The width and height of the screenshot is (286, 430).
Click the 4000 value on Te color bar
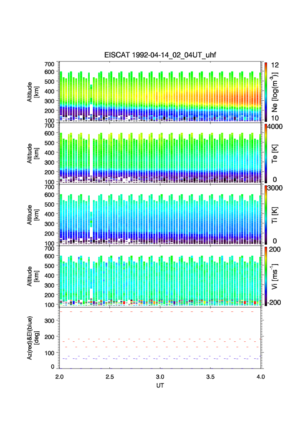pos(275,127)
